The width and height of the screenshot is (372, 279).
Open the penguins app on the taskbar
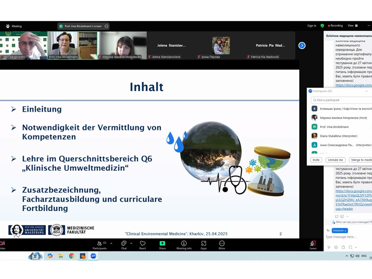35,256
